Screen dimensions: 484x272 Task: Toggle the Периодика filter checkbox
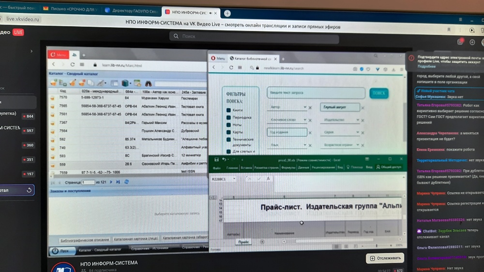[x=228, y=117]
